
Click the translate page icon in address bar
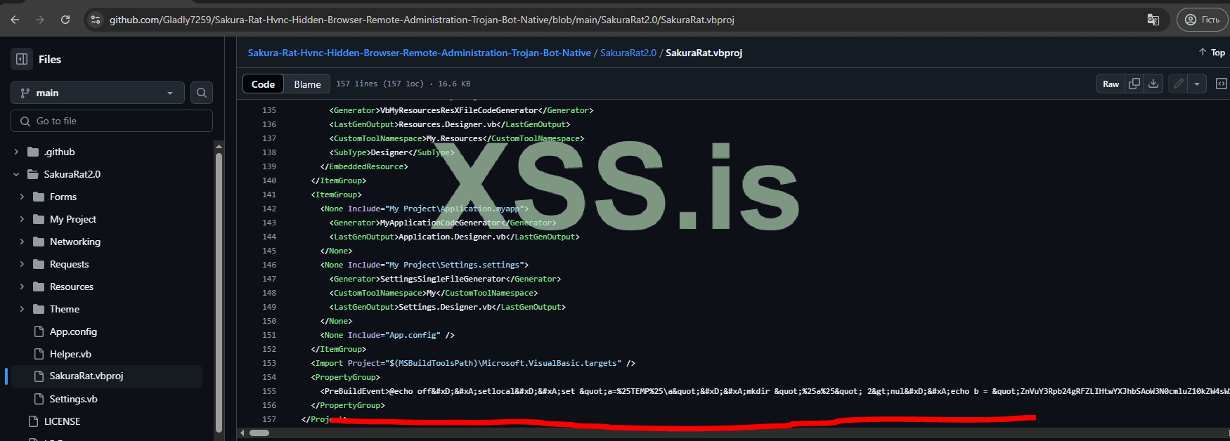click(x=1153, y=20)
